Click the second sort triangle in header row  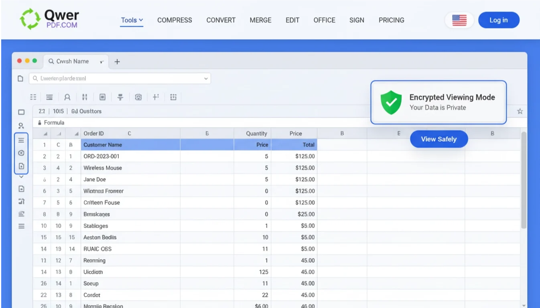pyautogui.click(x=59, y=134)
